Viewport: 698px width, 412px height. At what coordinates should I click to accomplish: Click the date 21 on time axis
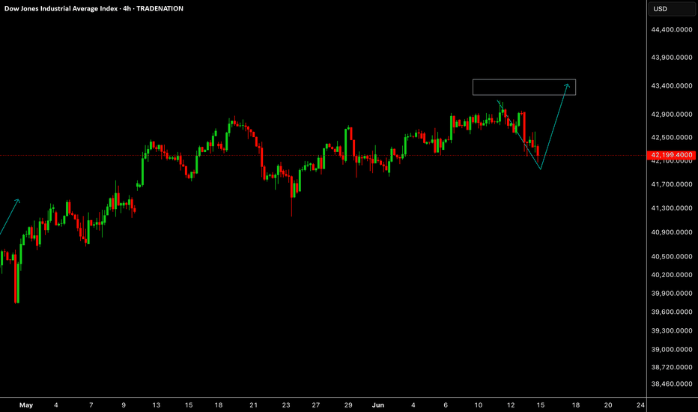[x=253, y=405]
